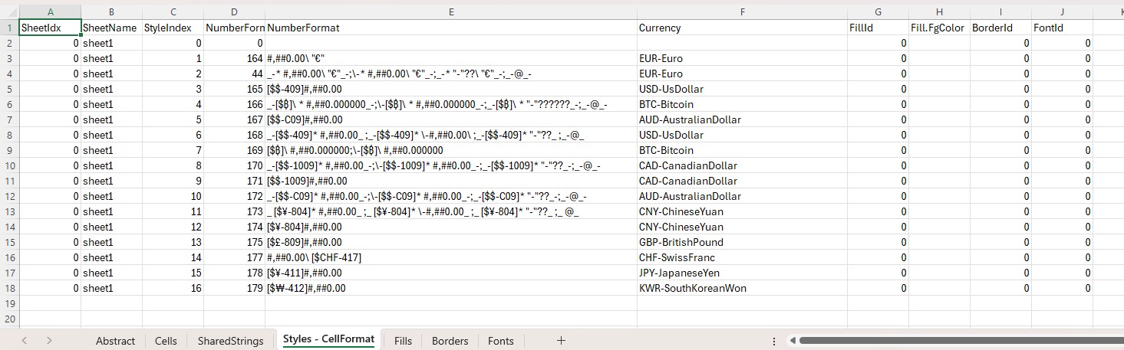Select column H header

tap(939, 11)
